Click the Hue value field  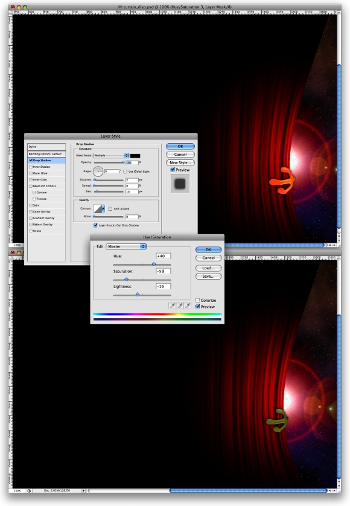(x=163, y=256)
